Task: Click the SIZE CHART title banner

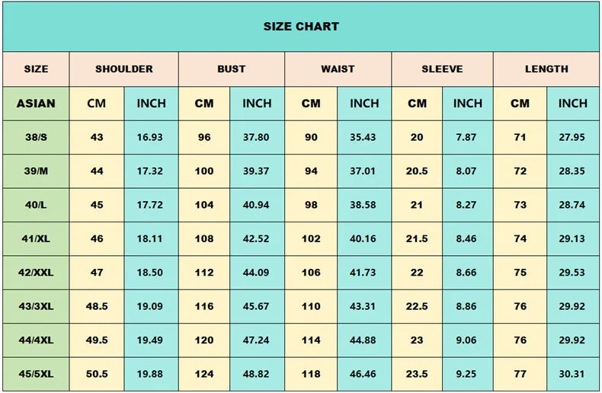Action: pos(301,27)
